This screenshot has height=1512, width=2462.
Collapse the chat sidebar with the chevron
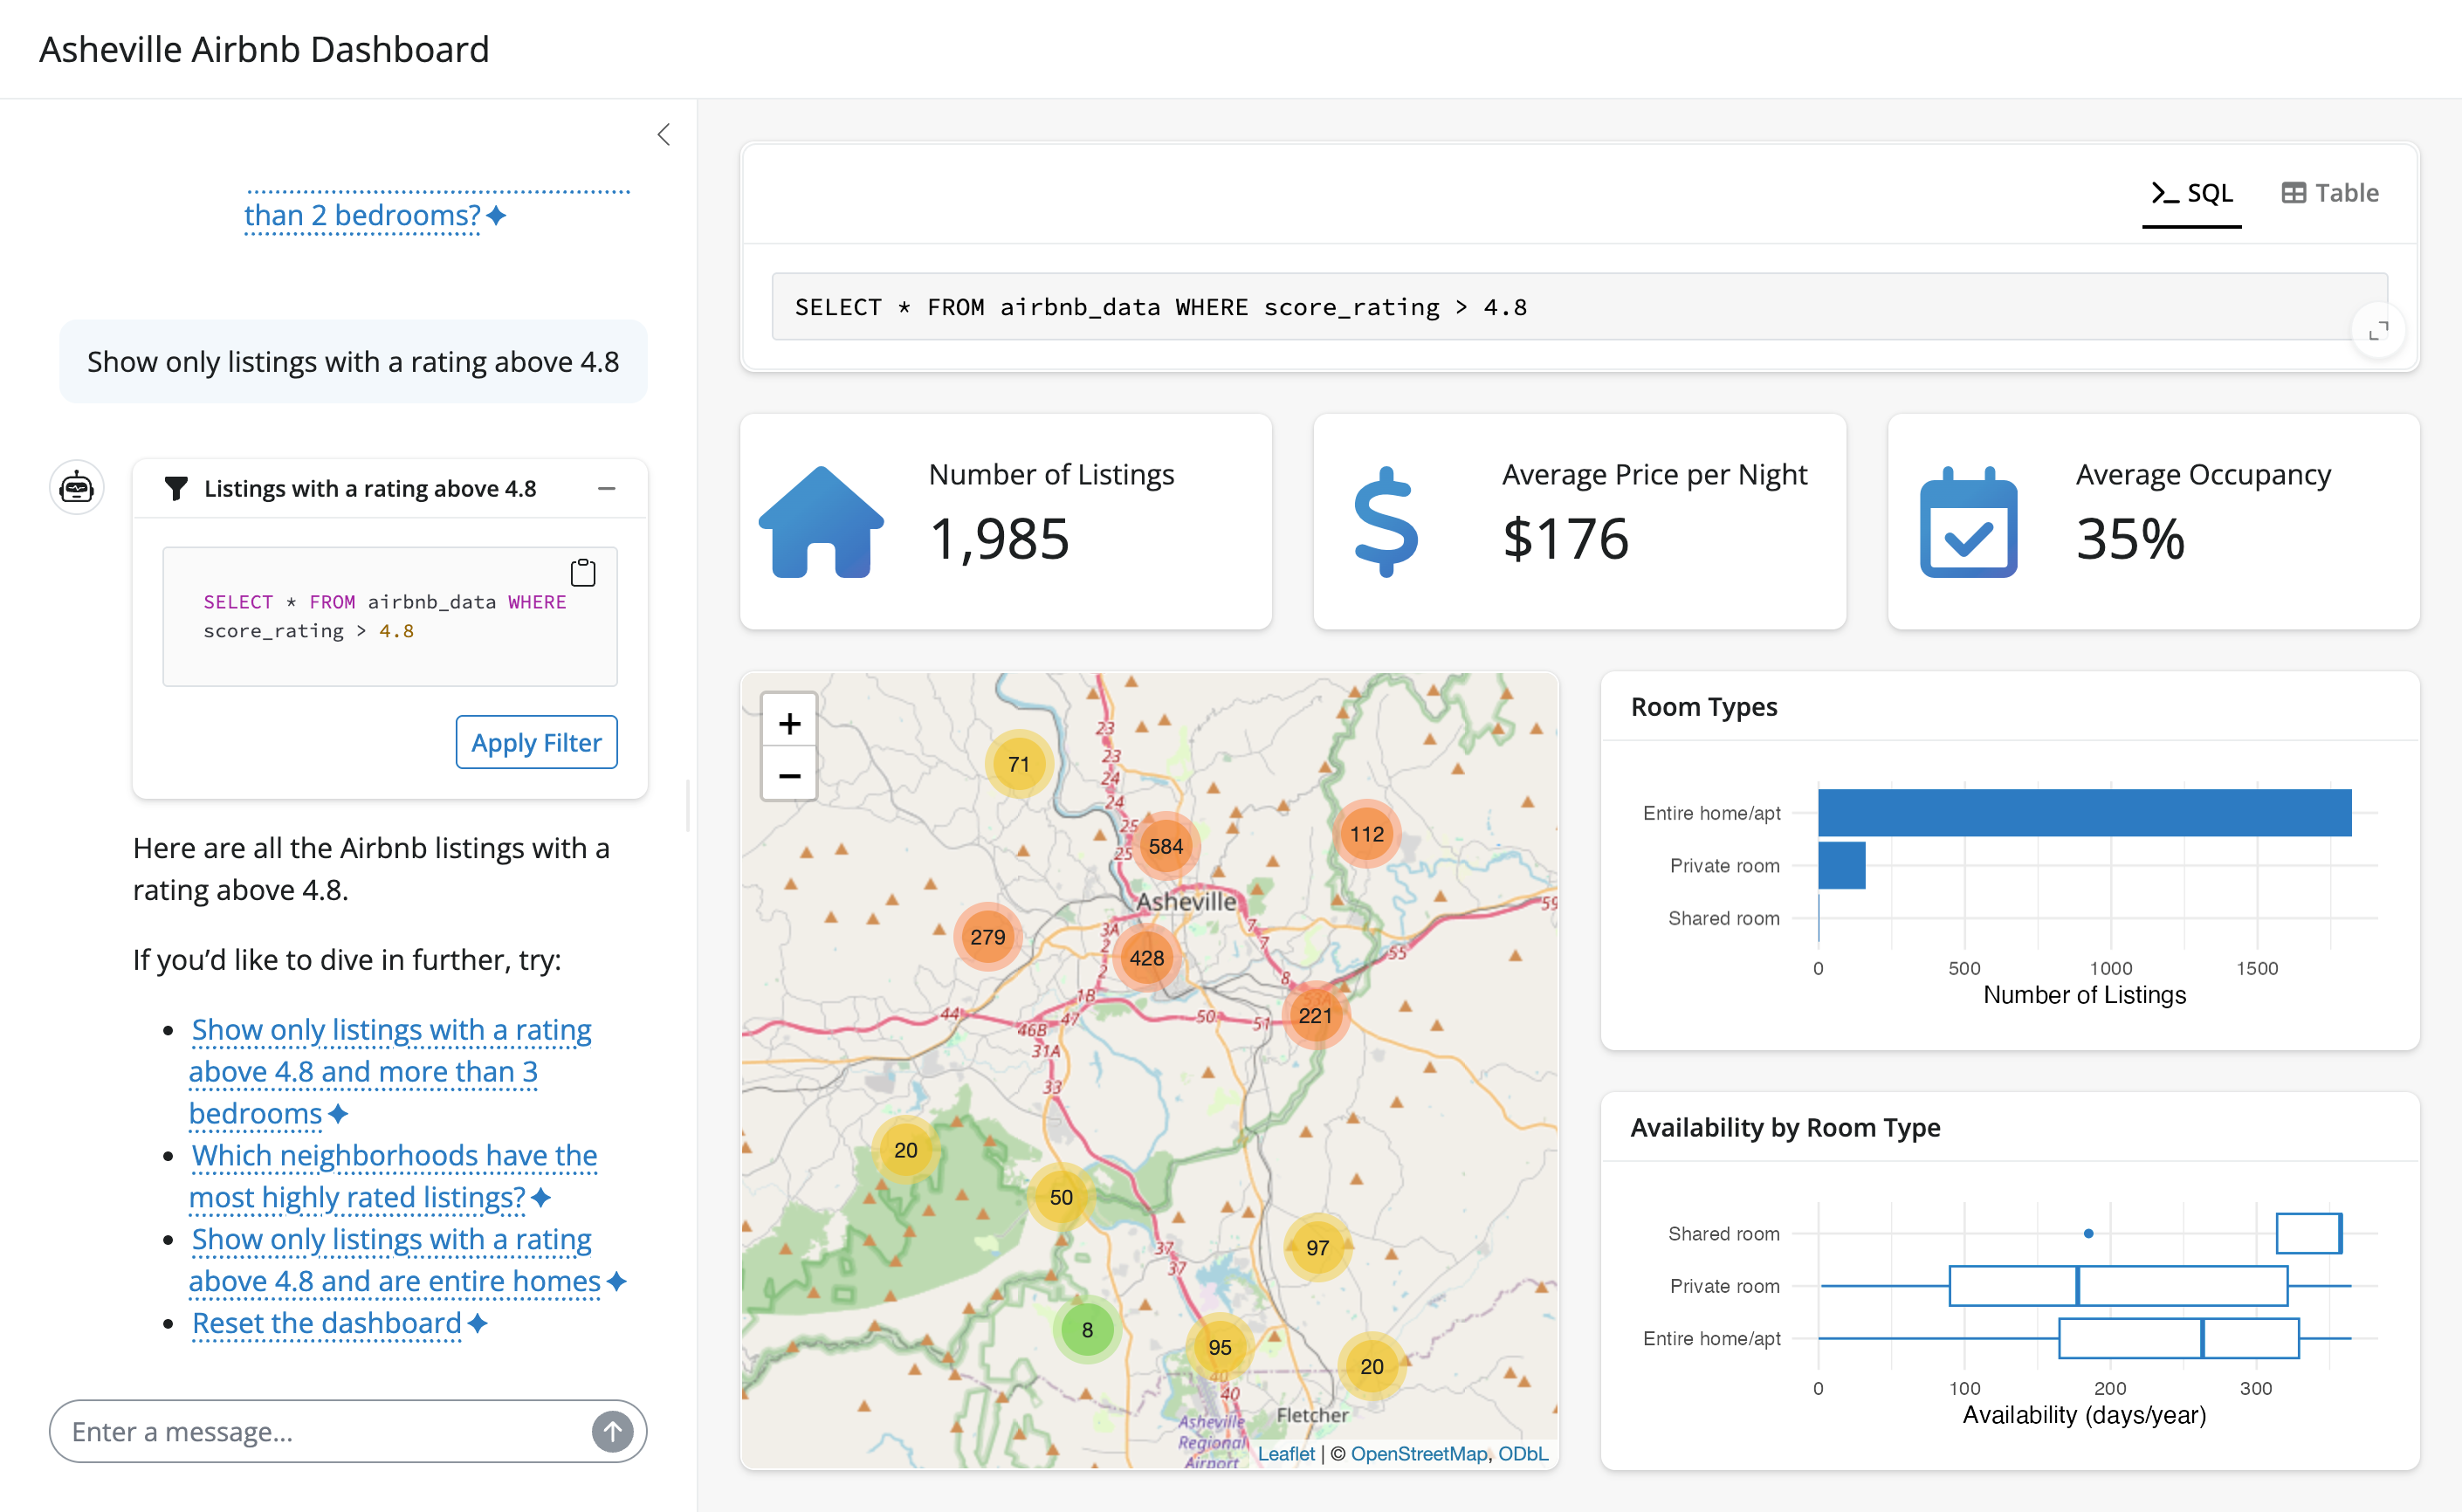pos(663,133)
